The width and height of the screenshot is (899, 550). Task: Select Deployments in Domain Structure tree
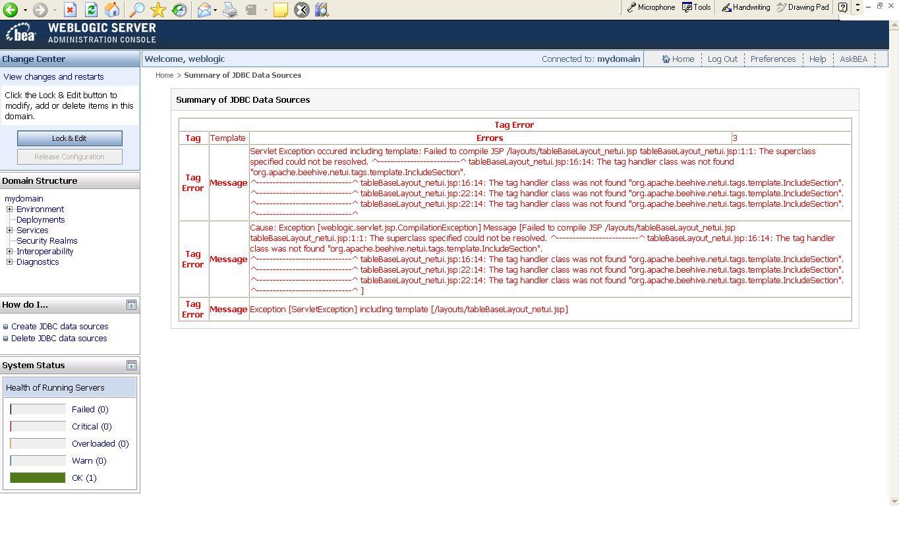(40, 220)
